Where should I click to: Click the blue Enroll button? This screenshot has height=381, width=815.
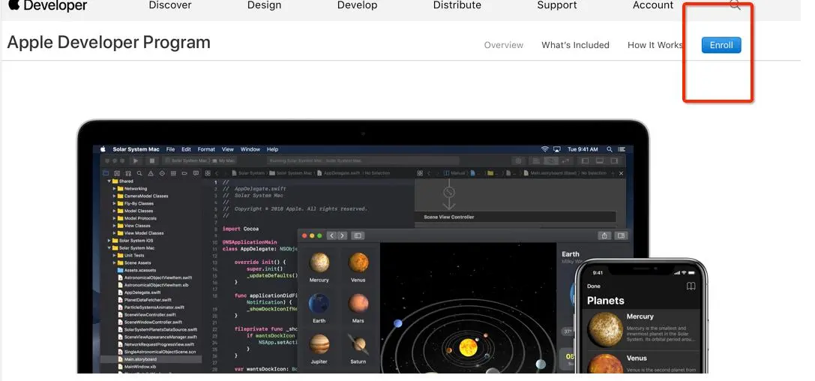point(721,45)
